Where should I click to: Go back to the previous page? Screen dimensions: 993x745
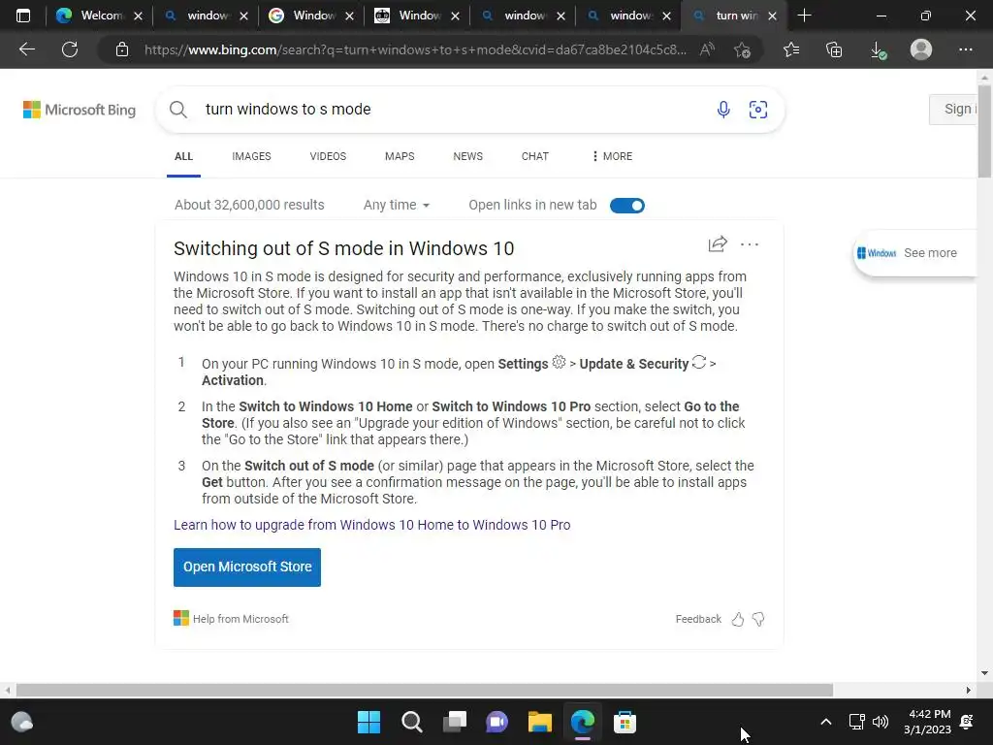coord(26,49)
